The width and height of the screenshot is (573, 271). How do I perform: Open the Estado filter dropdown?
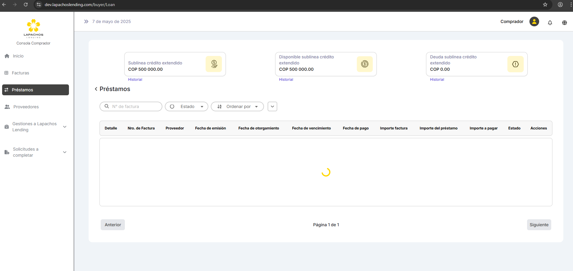tap(186, 106)
